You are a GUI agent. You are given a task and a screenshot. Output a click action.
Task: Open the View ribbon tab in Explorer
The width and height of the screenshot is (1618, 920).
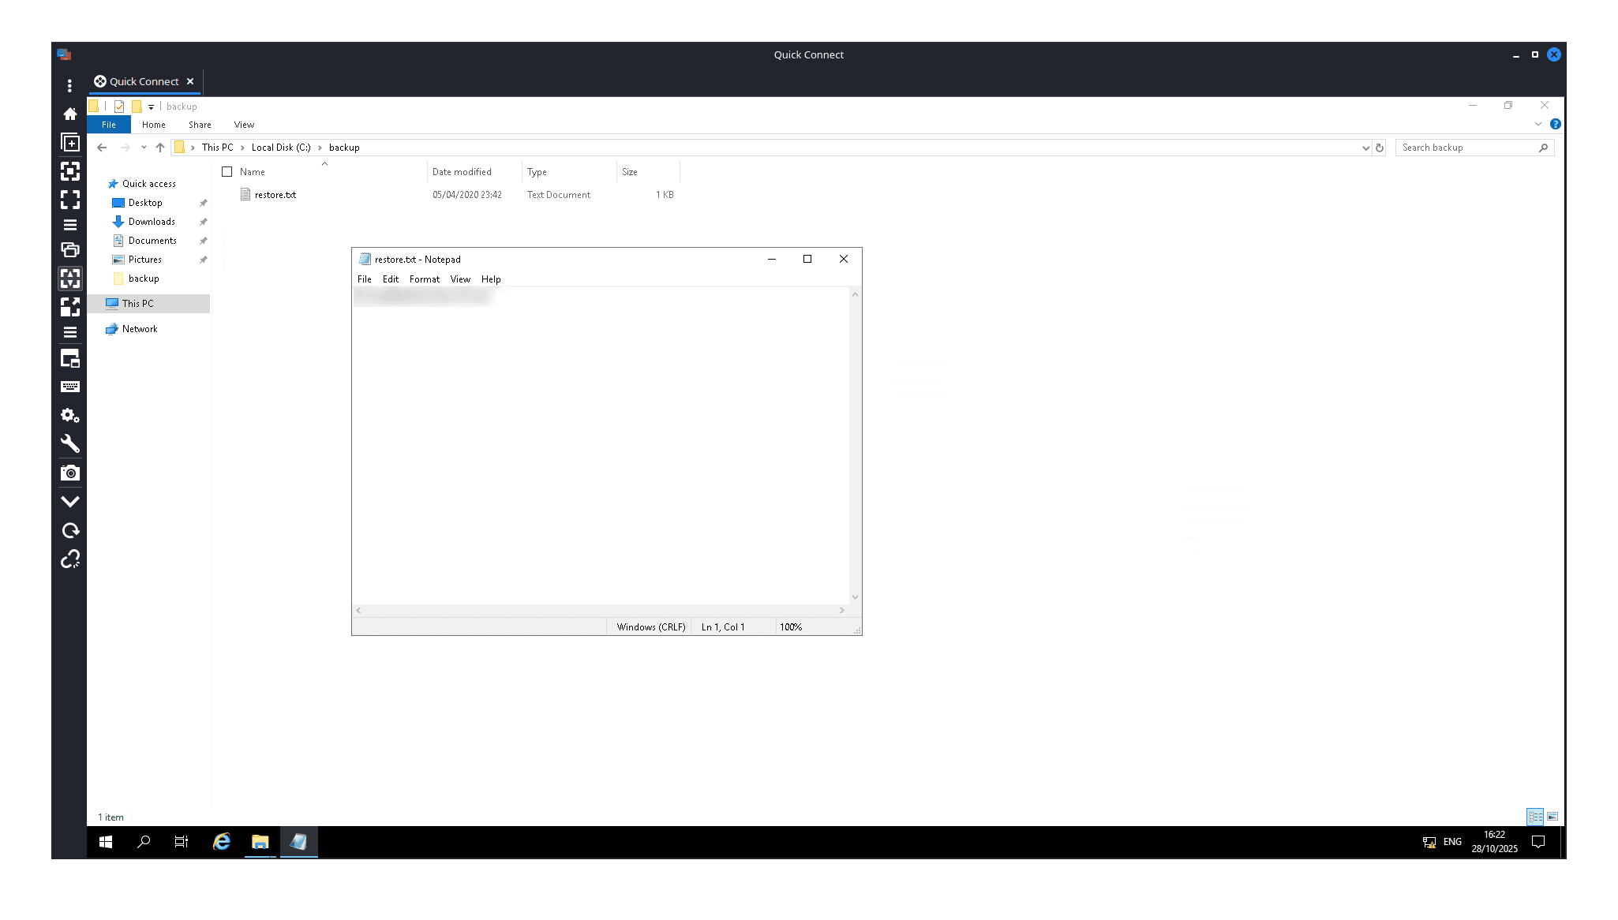(244, 125)
